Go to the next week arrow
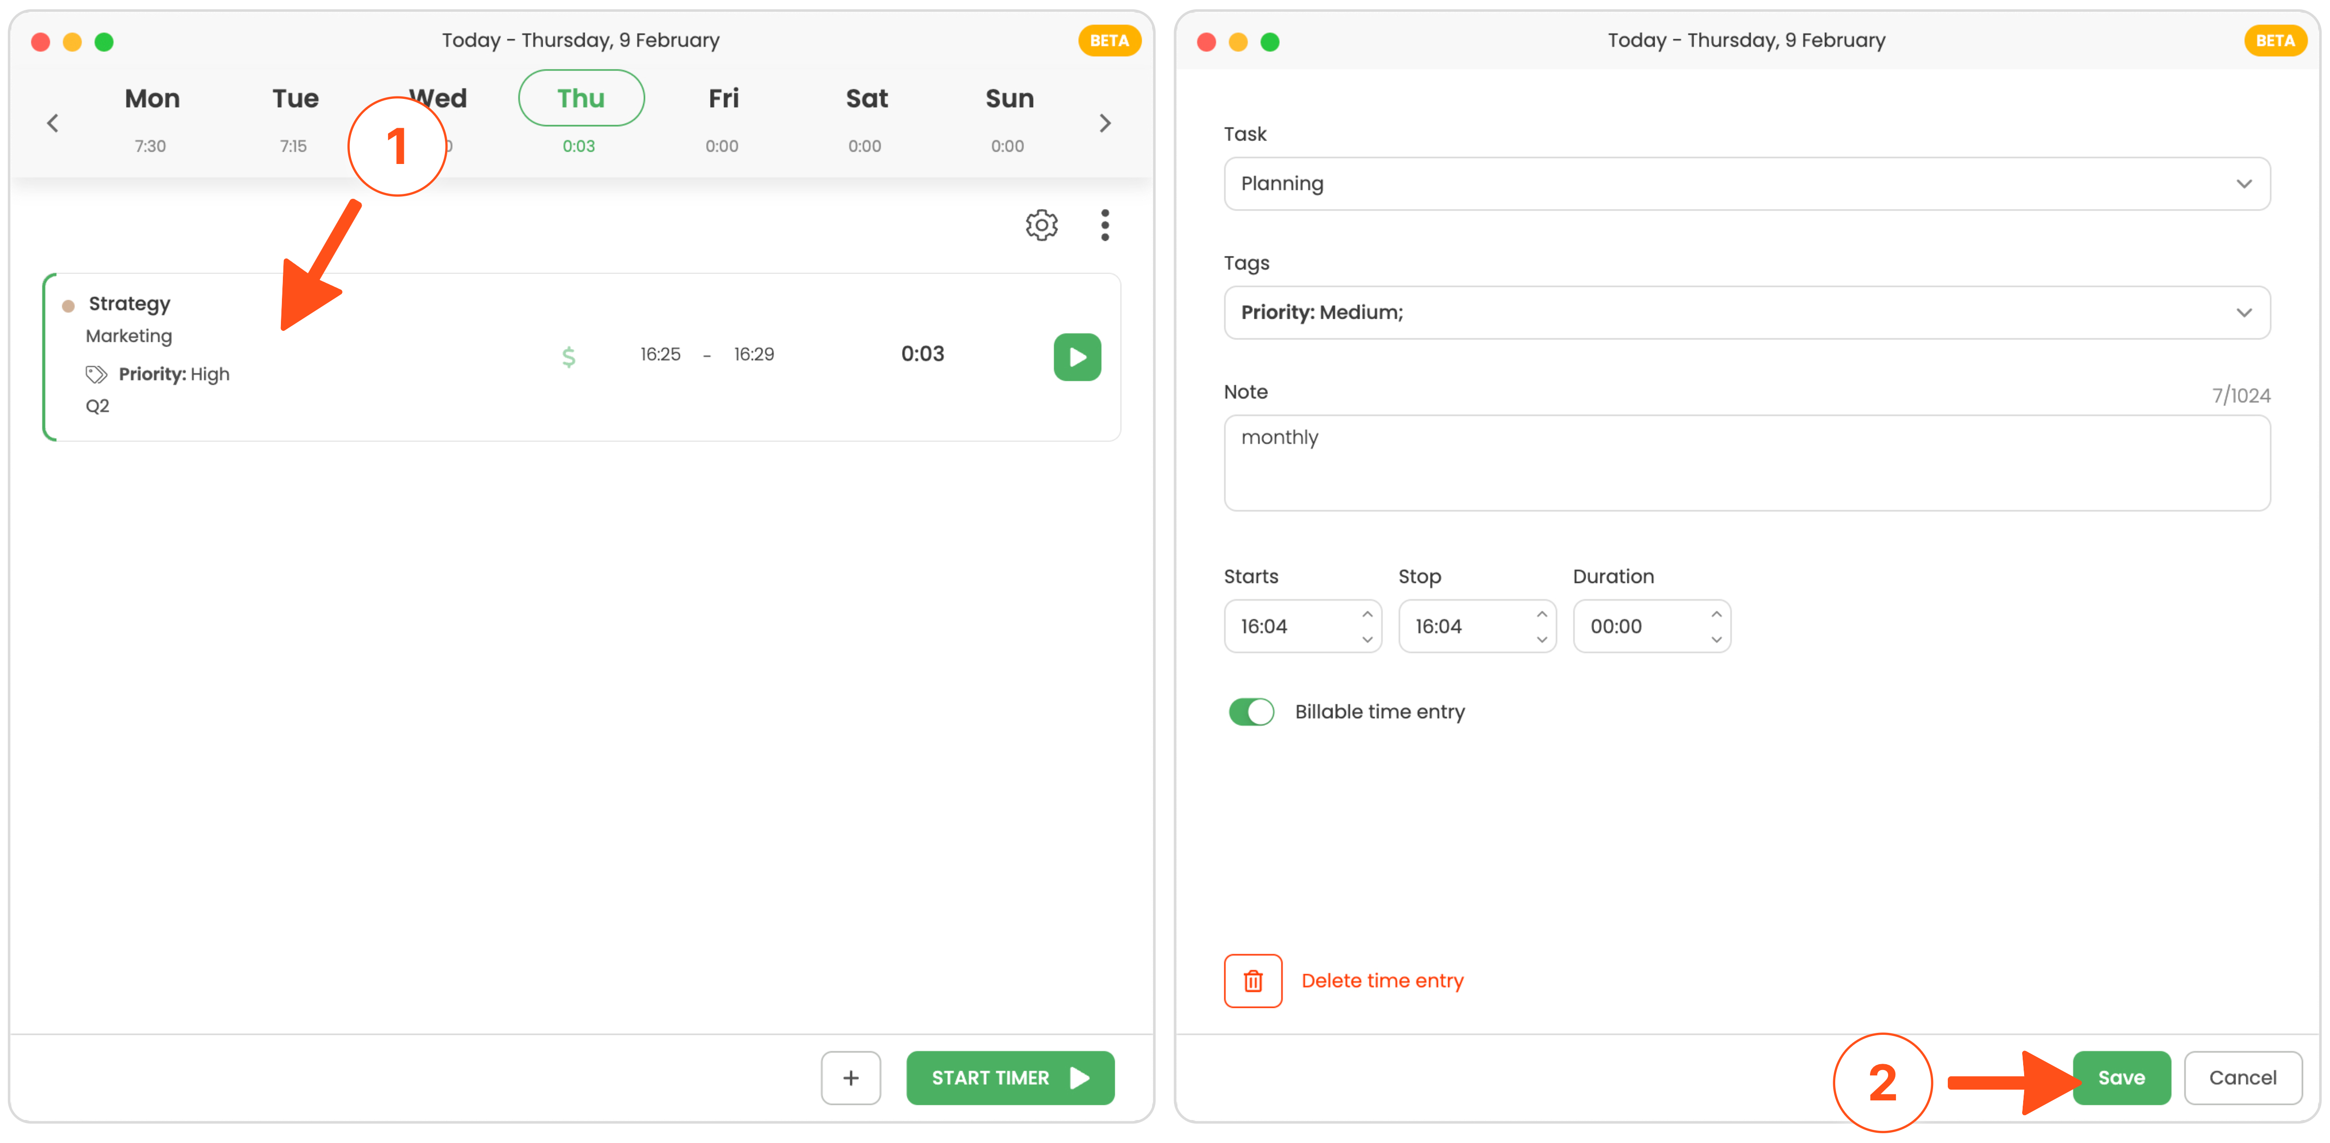The width and height of the screenshot is (2330, 1143). (x=1105, y=123)
